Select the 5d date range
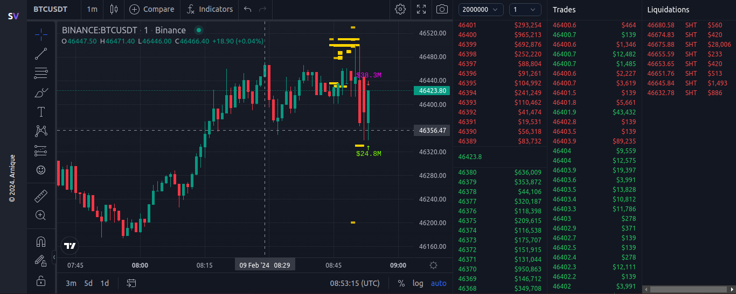This screenshot has height=294, width=736. (x=88, y=283)
